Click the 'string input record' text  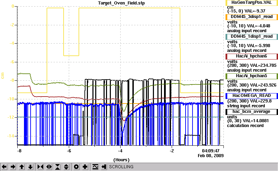pos(246,106)
